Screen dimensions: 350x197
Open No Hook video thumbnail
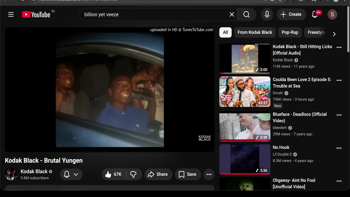(245, 159)
